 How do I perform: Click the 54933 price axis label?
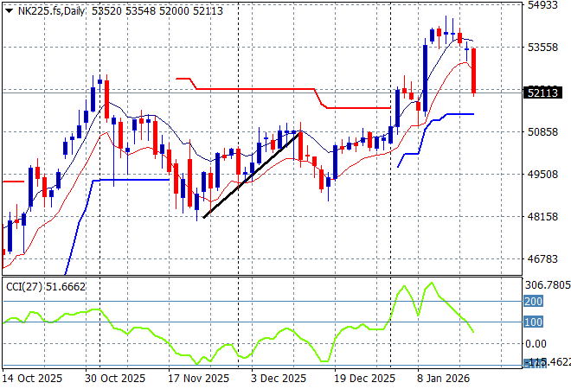[x=544, y=5]
